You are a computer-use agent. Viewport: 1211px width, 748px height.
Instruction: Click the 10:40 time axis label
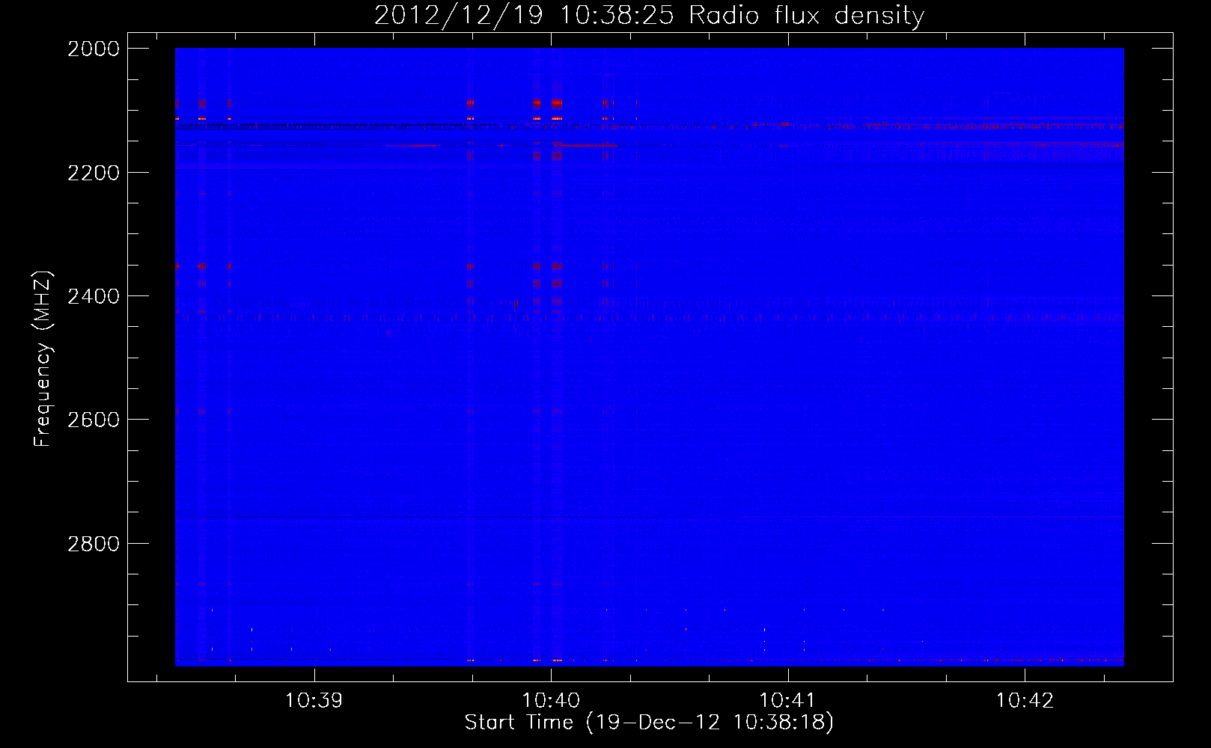551,701
